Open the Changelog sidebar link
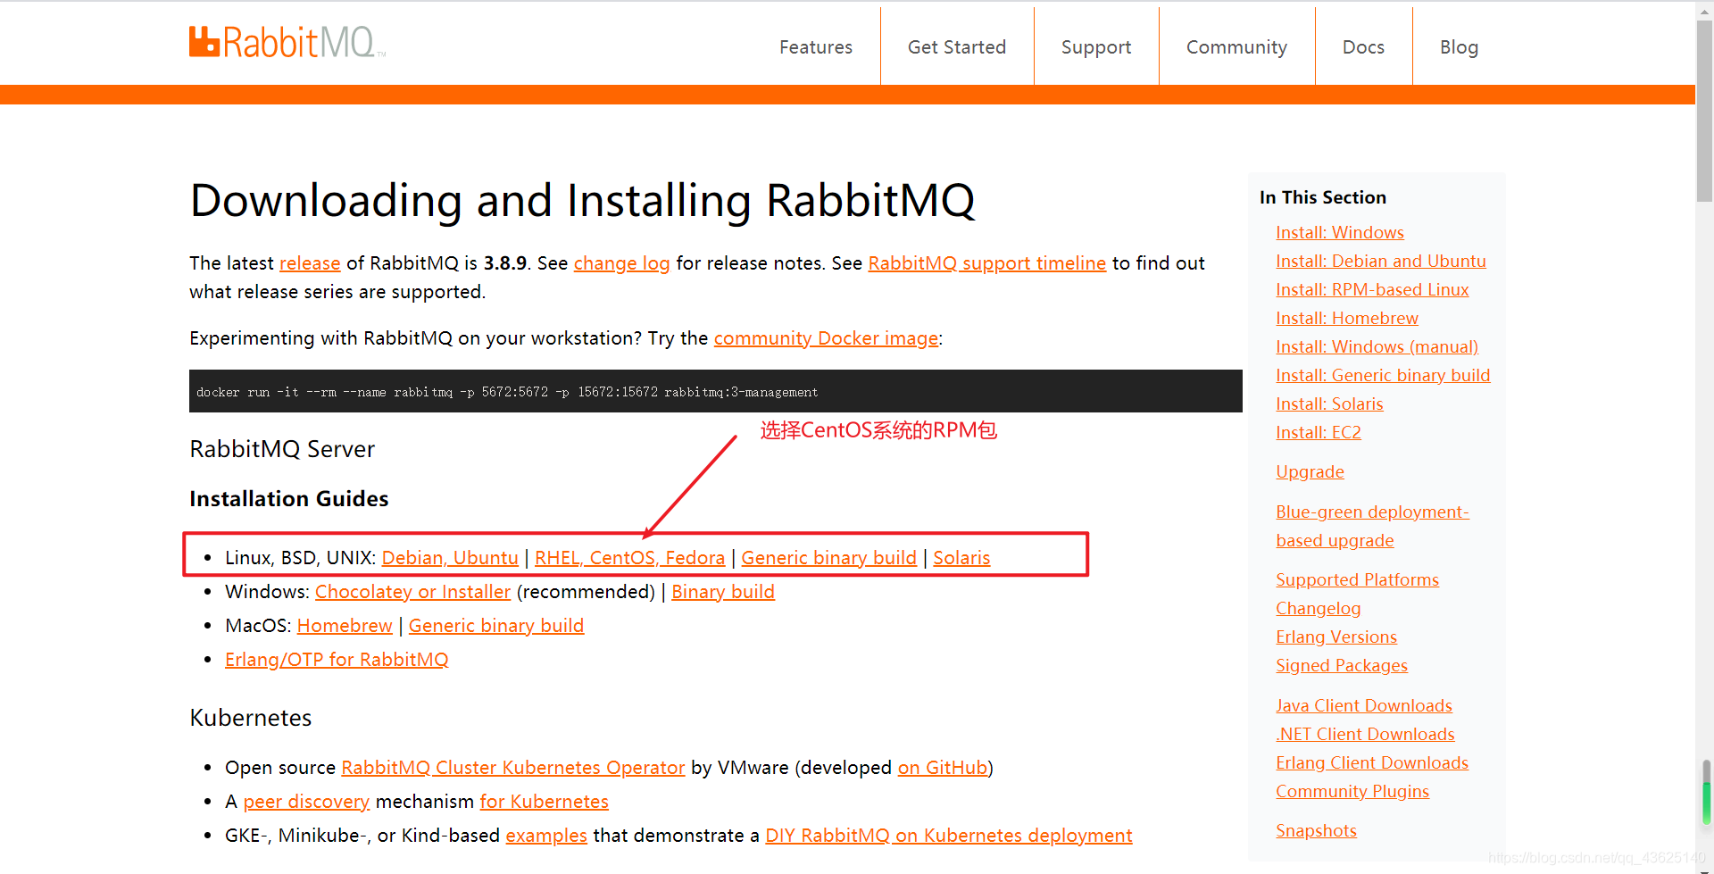Image resolution: width=1714 pixels, height=874 pixels. (x=1318, y=609)
